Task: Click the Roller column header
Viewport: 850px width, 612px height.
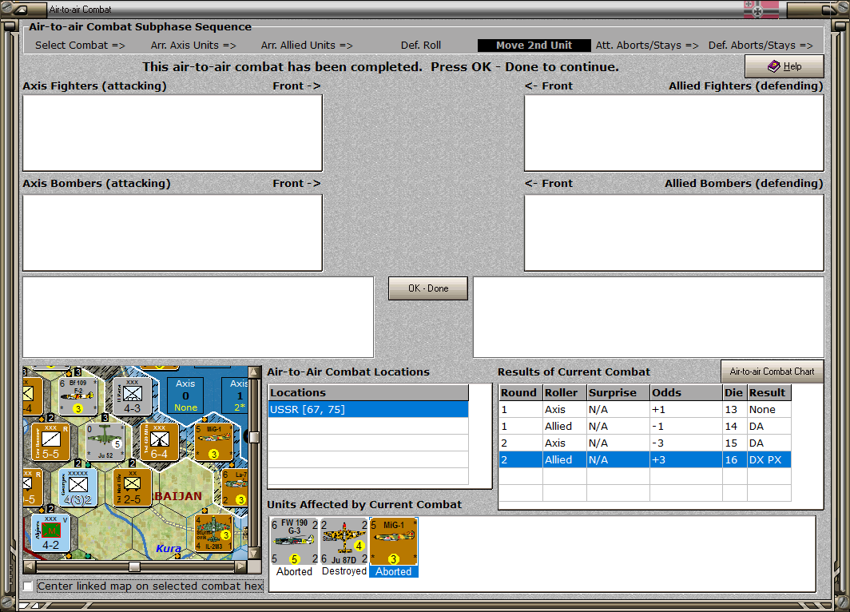Action: tap(565, 392)
